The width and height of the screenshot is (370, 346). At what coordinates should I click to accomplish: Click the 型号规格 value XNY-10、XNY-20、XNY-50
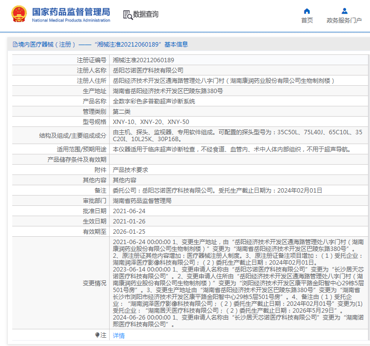click(x=151, y=122)
